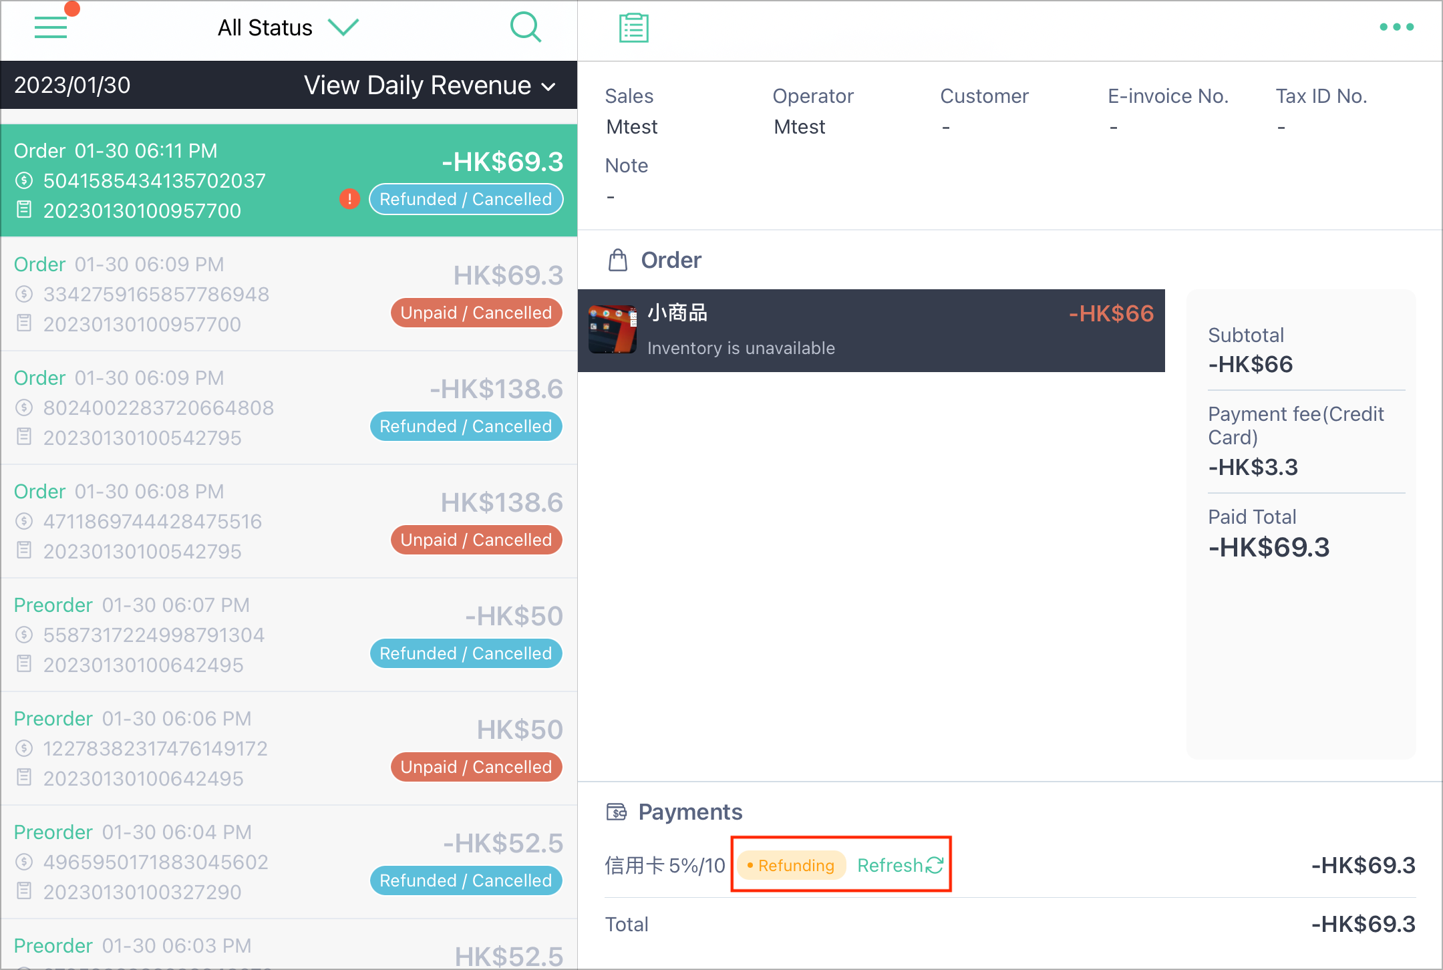Image resolution: width=1443 pixels, height=970 pixels.
Task: Click the E-invoice No. field label
Action: pos(1168,96)
